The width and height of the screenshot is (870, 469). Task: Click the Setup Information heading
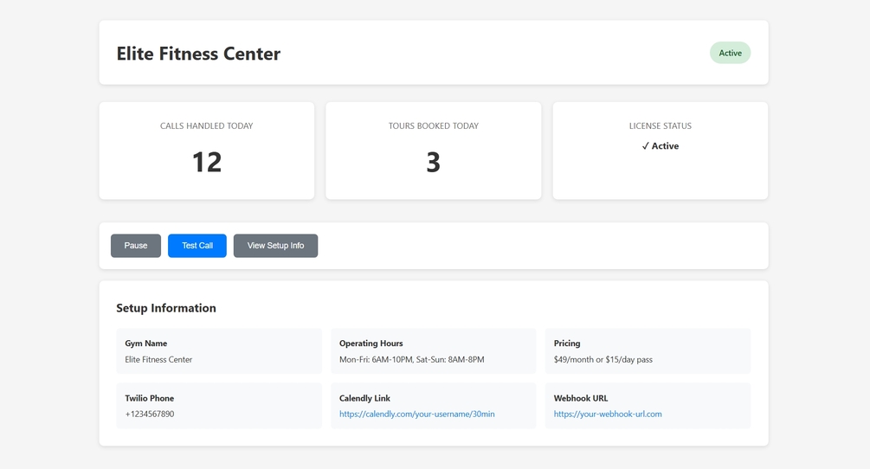point(166,308)
